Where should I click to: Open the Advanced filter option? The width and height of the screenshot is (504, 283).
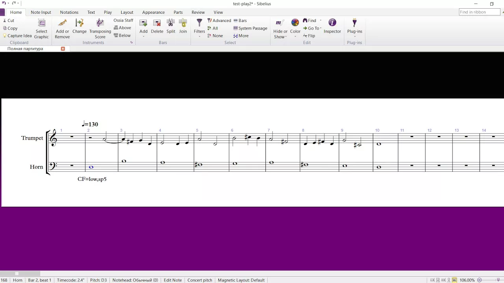[x=219, y=20]
